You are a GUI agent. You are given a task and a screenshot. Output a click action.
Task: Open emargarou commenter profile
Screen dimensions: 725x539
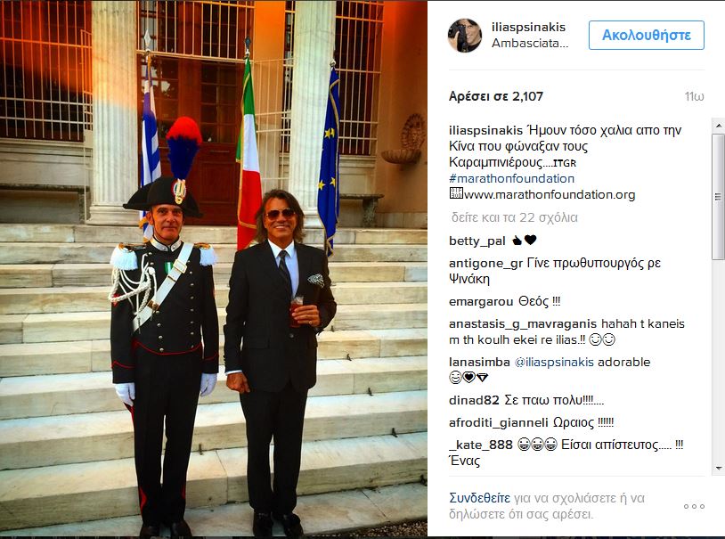pyautogui.click(x=481, y=302)
